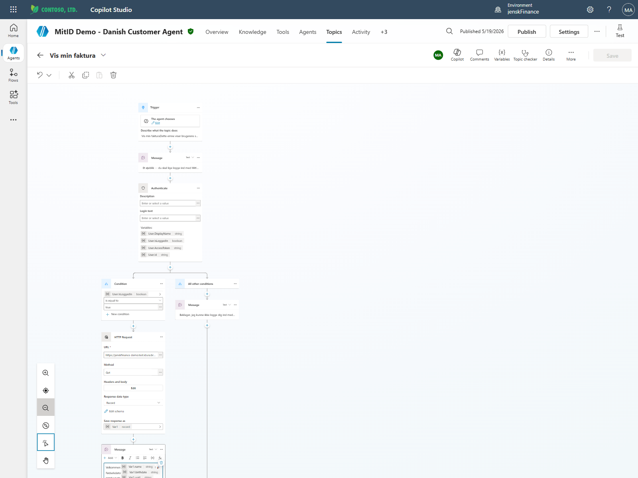Viewport: 638px width, 478px height.
Task: Undo the last canvas action
Action: [40, 75]
